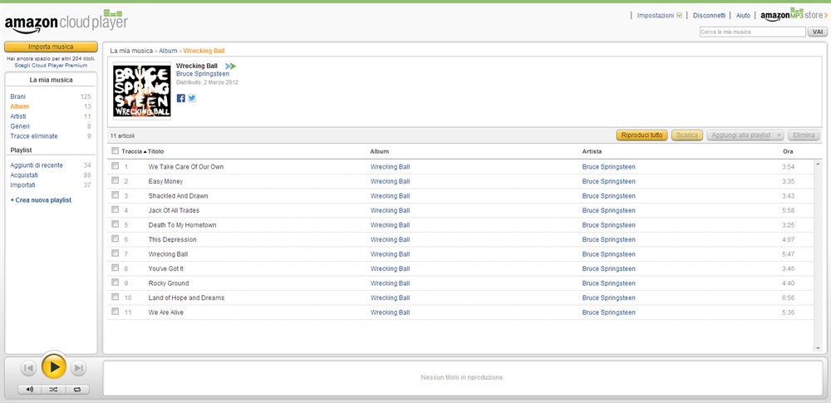Check the box for We Take Care Of Our Own
Screen dimensions: 831x403
[115, 166]
